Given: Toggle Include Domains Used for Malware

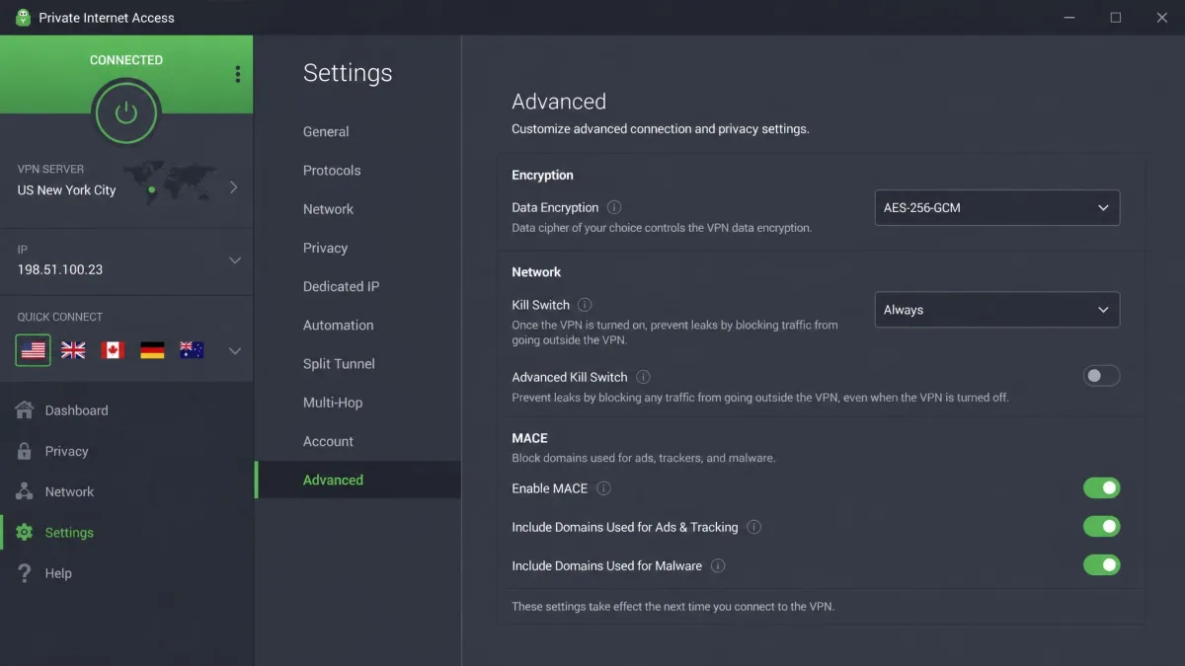Looking at the screenshot, I should [x=1101, y=564].
